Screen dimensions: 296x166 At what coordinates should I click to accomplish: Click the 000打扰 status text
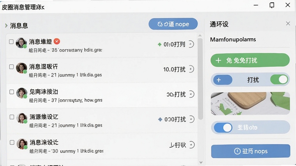[x=175, y=119]
